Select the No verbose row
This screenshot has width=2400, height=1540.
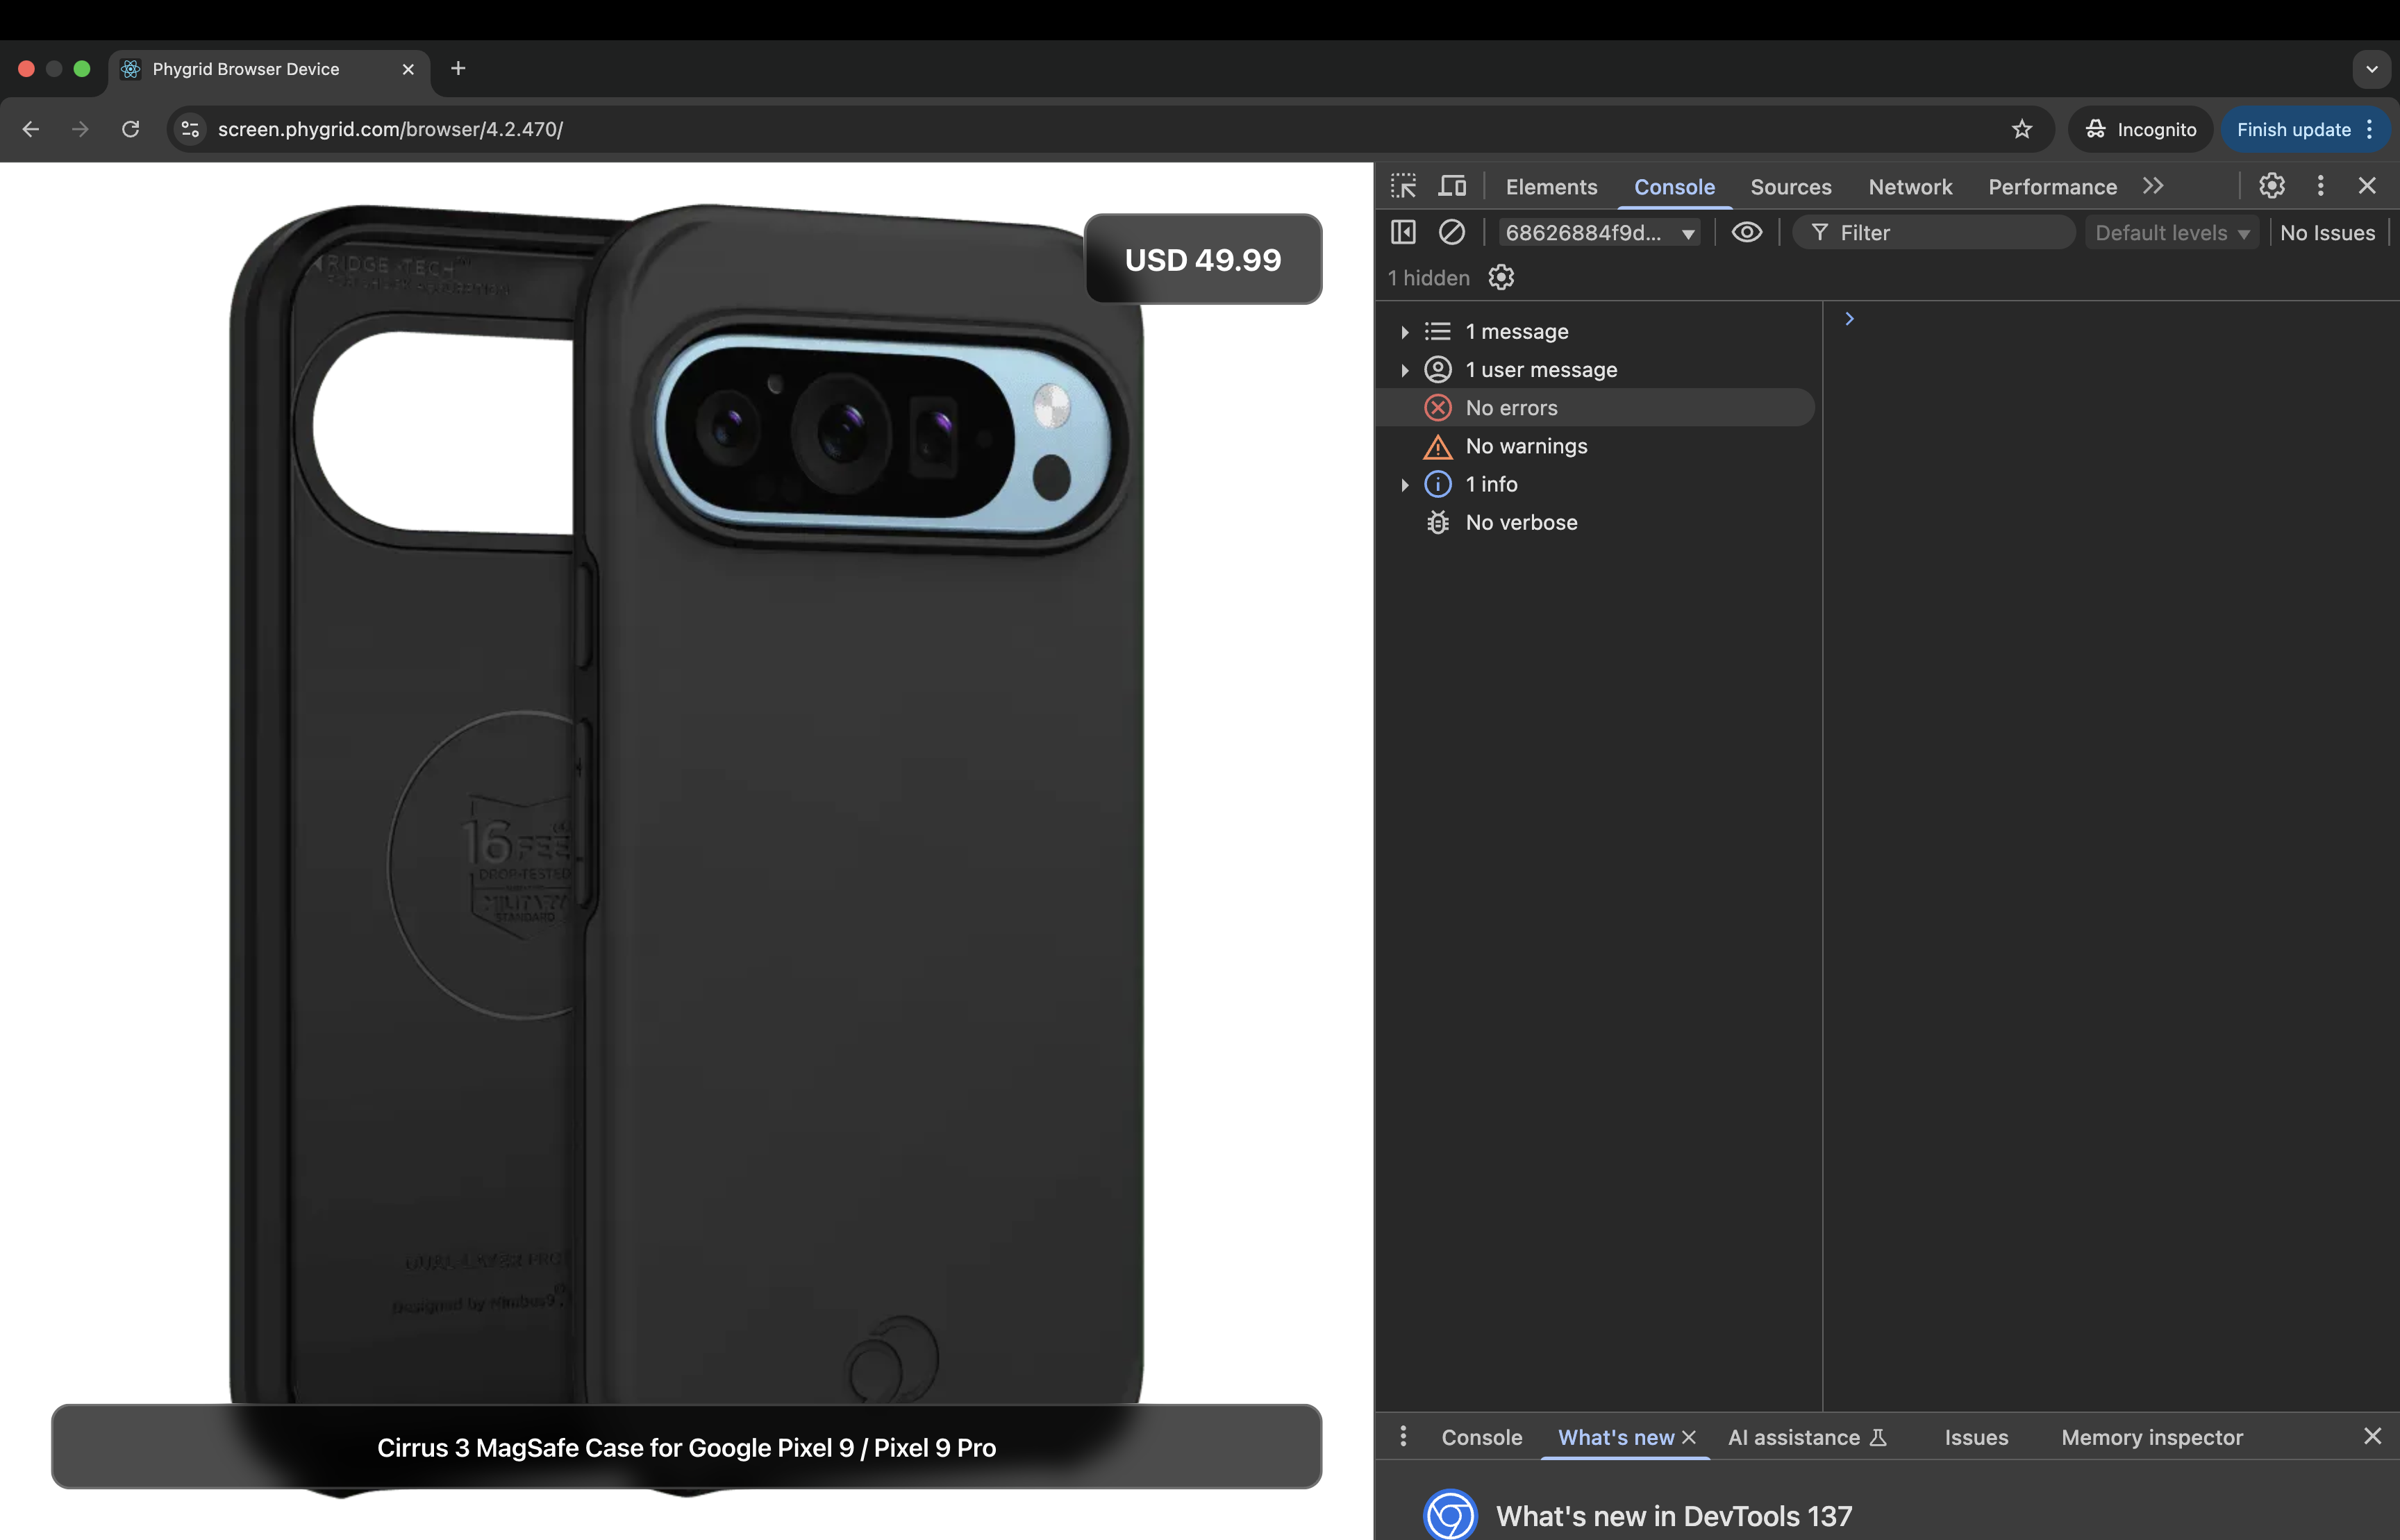click(1596, 522)
